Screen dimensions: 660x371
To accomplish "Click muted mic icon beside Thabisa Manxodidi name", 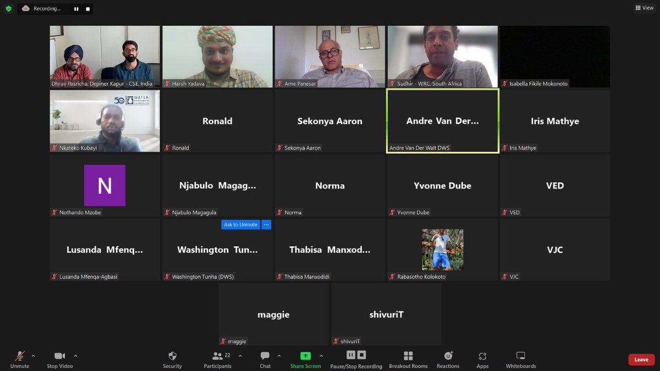I will (x=279, y=276).
